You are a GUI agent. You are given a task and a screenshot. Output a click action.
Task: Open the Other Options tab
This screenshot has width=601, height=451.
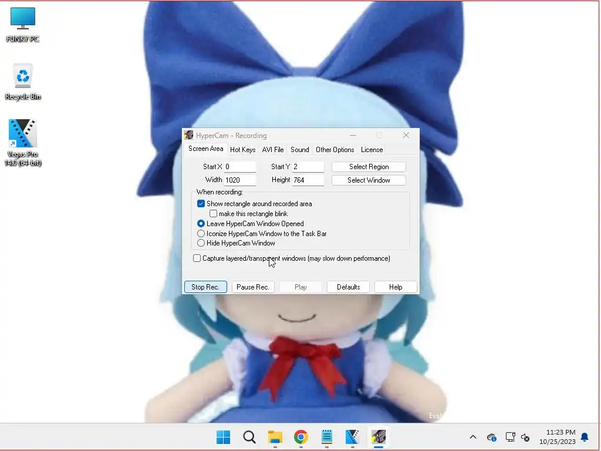point(335,150)
